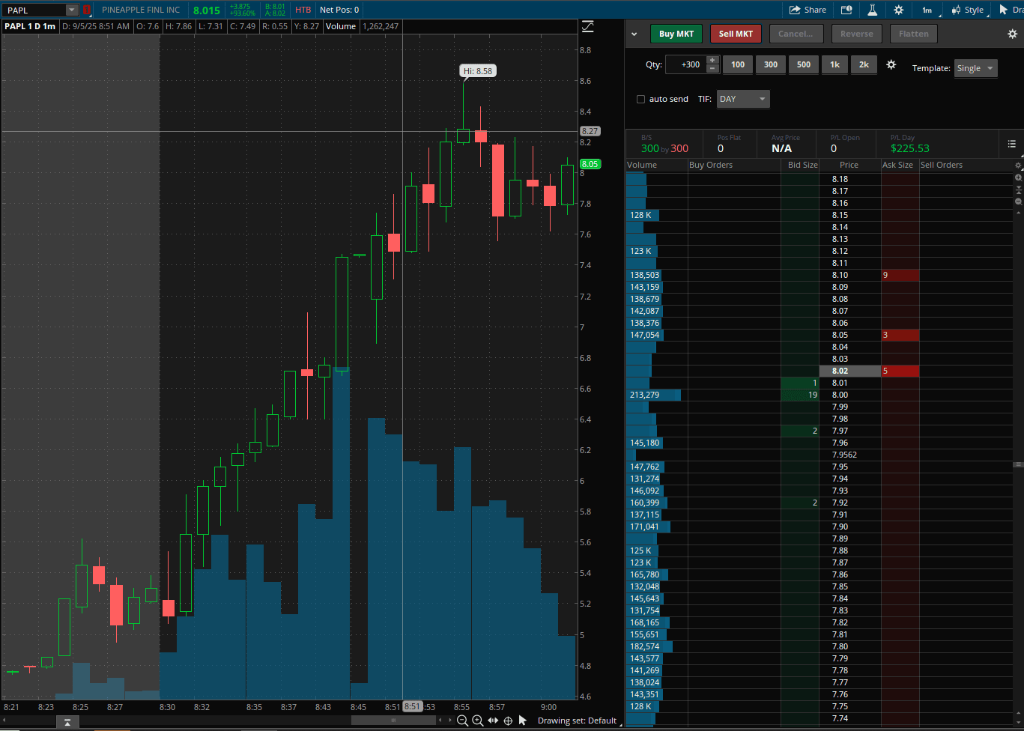Click the camera-style snapshot icon beside Share

pyautogui.click(x=846, y=10)
